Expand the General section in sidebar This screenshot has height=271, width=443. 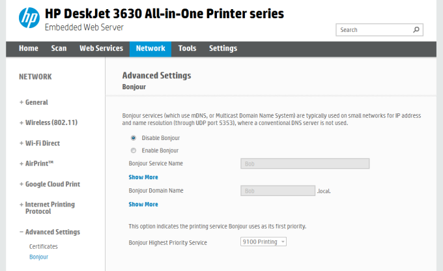(x=36, y=102)
